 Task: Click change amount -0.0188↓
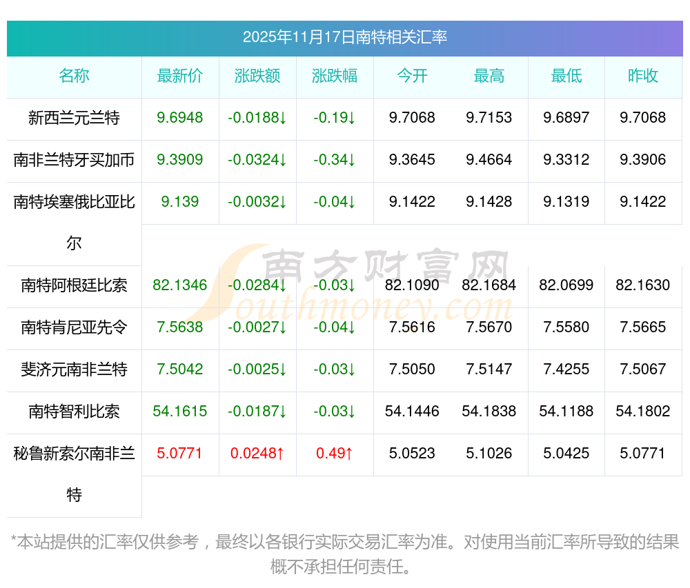click(257, 118)
